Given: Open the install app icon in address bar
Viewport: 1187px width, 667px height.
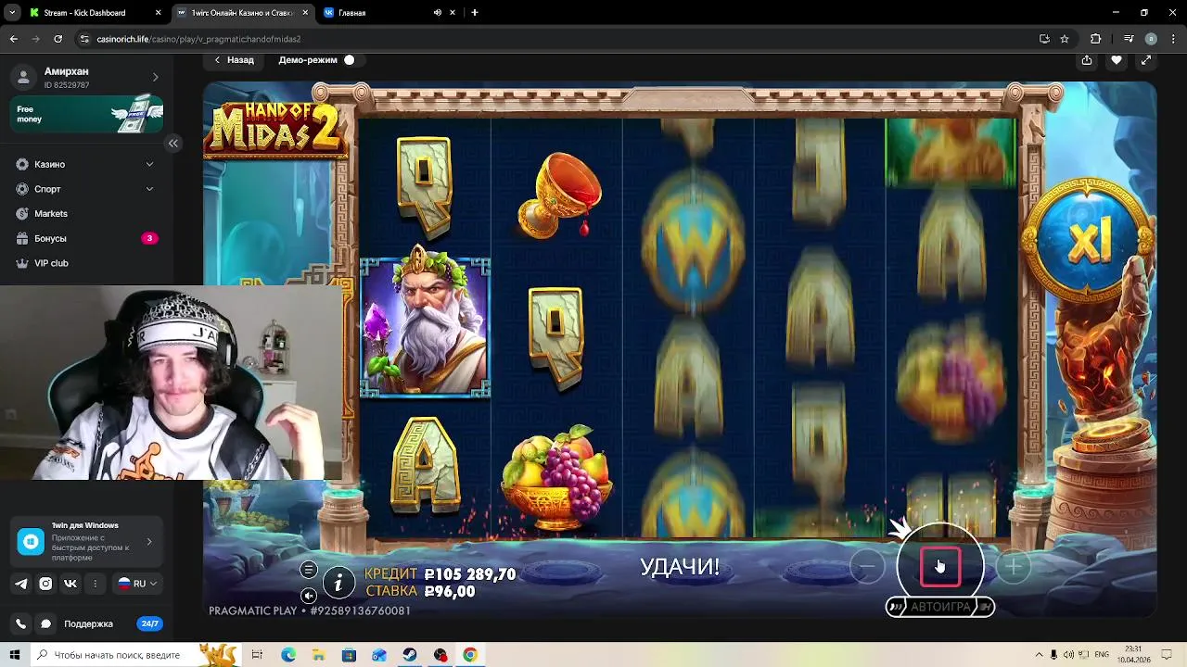Looking at the screenshot, I should point(1044,39).
